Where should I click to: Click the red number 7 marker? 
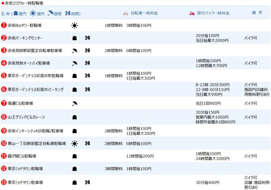point(4,103)
